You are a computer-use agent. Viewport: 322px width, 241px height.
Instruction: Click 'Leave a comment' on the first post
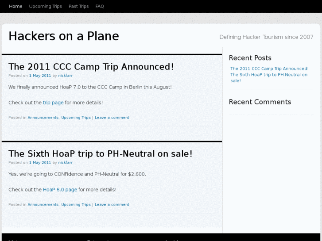112,118
